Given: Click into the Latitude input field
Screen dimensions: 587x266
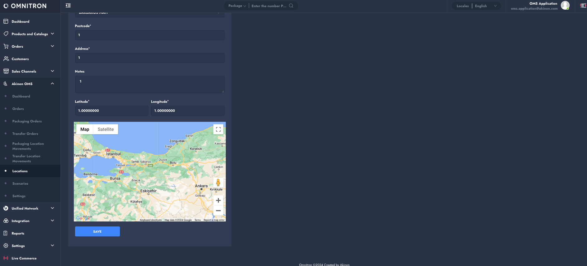Looking at the screenshot, I should click(x=111, y=111).
